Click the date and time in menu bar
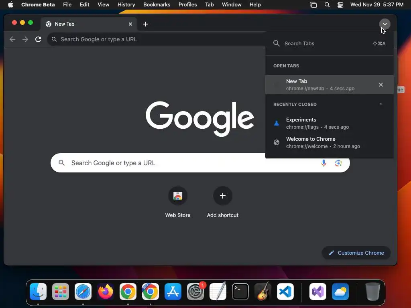Viewport: 411px width, 308px height. (x=376, y=5)
